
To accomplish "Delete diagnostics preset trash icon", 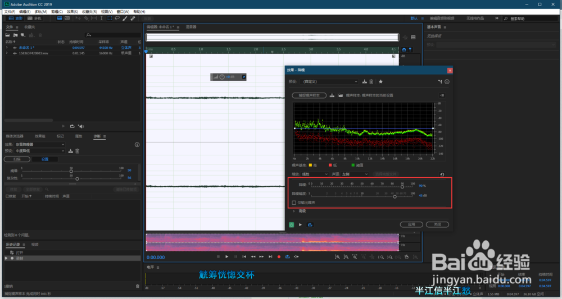I will [x=78, y=151].
